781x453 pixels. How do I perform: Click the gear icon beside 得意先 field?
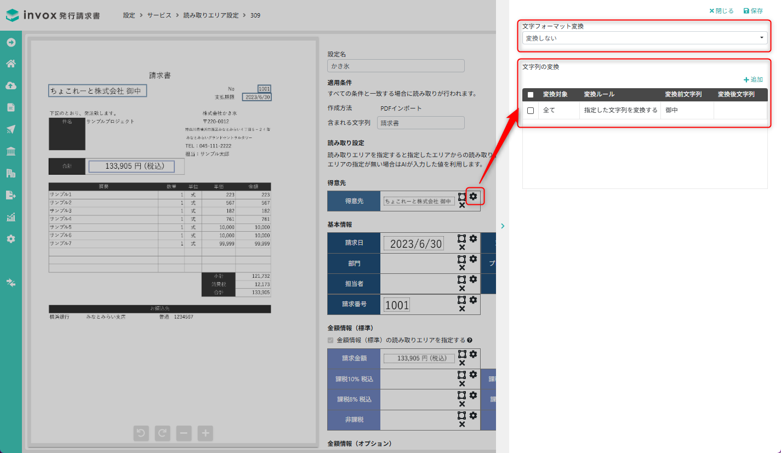pos(474,196)
